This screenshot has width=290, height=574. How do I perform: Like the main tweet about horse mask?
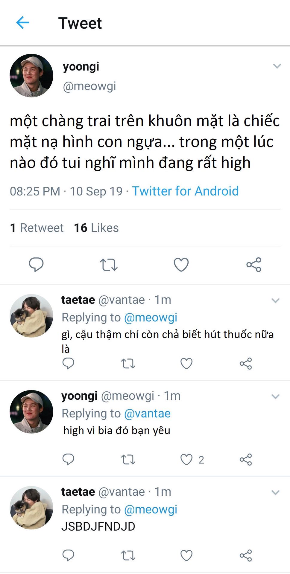point(181,265)
